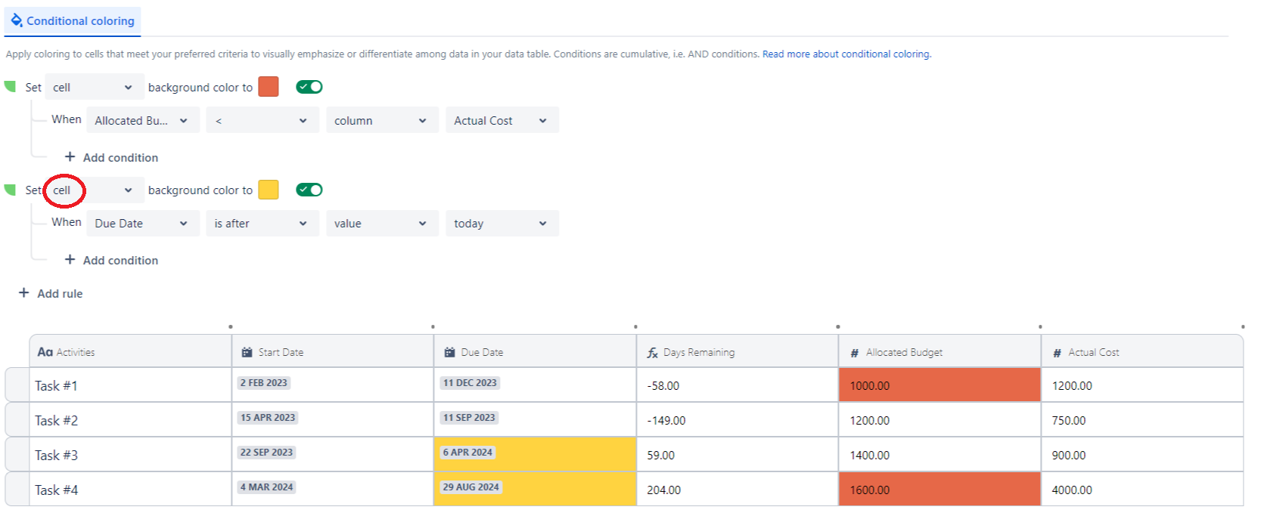Open 'Read more about conditional coloring' link
1261x513 pixels.
(846, 54)
